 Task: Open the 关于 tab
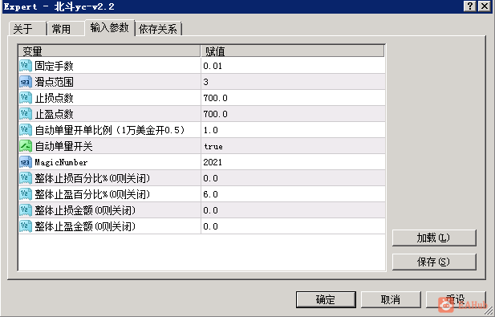(x=28, y=29)
